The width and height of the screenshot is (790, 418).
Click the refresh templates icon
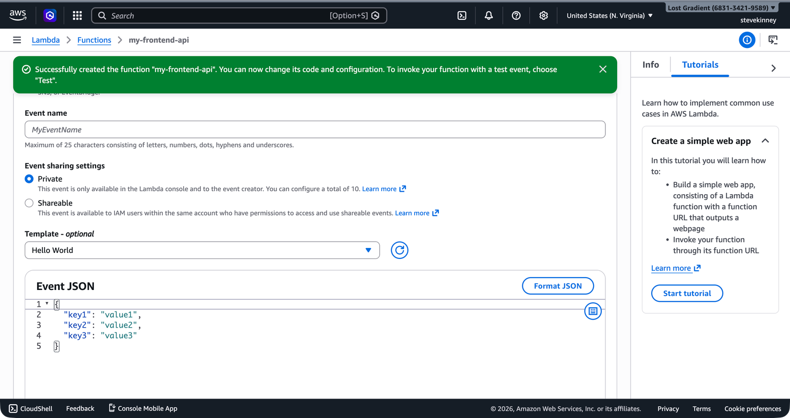click(399, 251)
